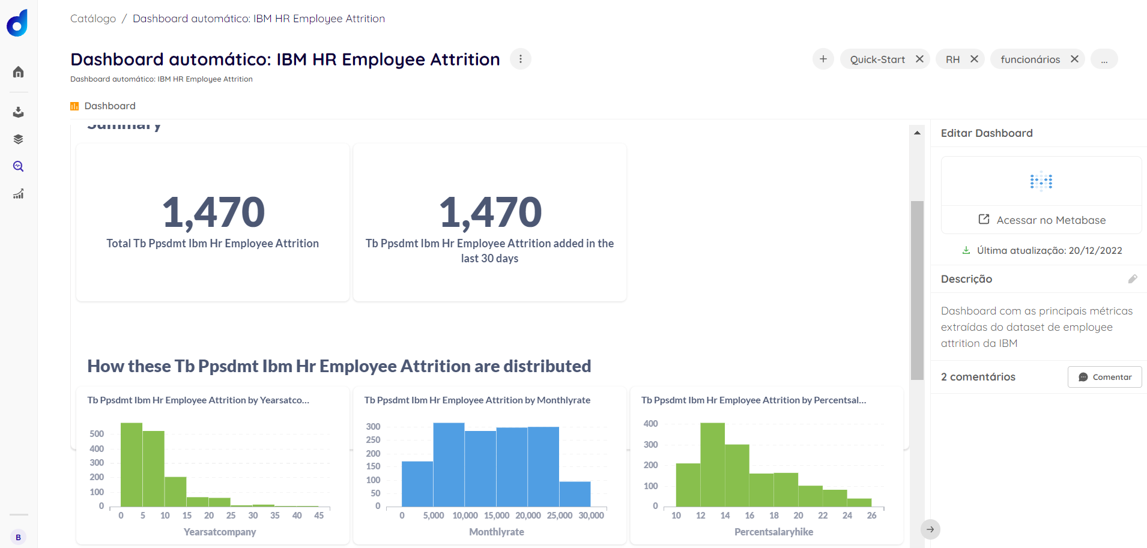1147x548 pixels.
Task: Add a new tag with plus button
Action: (823, 59)
